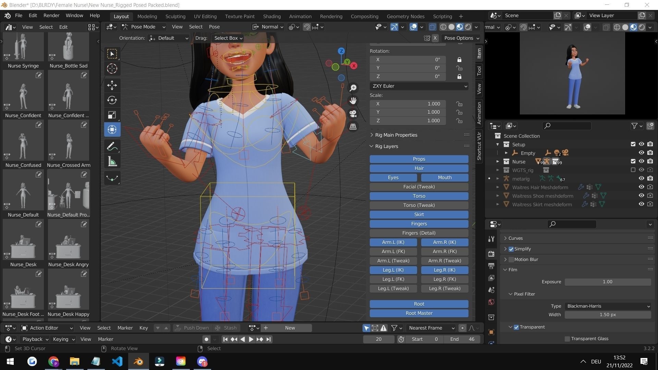Open the ZXY Euler rotation mode dropdown
658x370 pixels.
419,86
